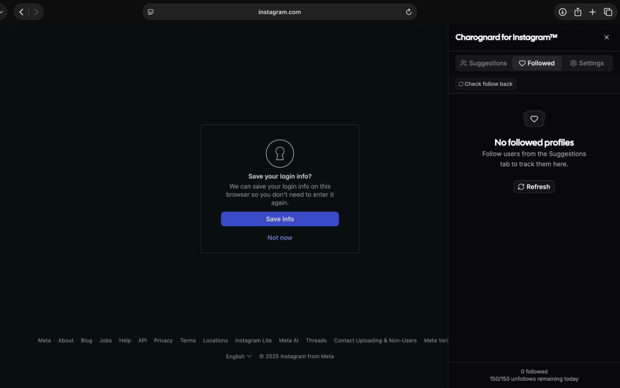The height and width of the screenshot is (388, 620).
Task: Click the Save your login info? heading
Action: pos(280,177)
